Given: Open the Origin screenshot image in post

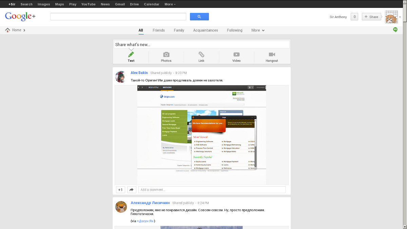Looking at the screenshot, I should pyautogui.click(x=201, y=135).
